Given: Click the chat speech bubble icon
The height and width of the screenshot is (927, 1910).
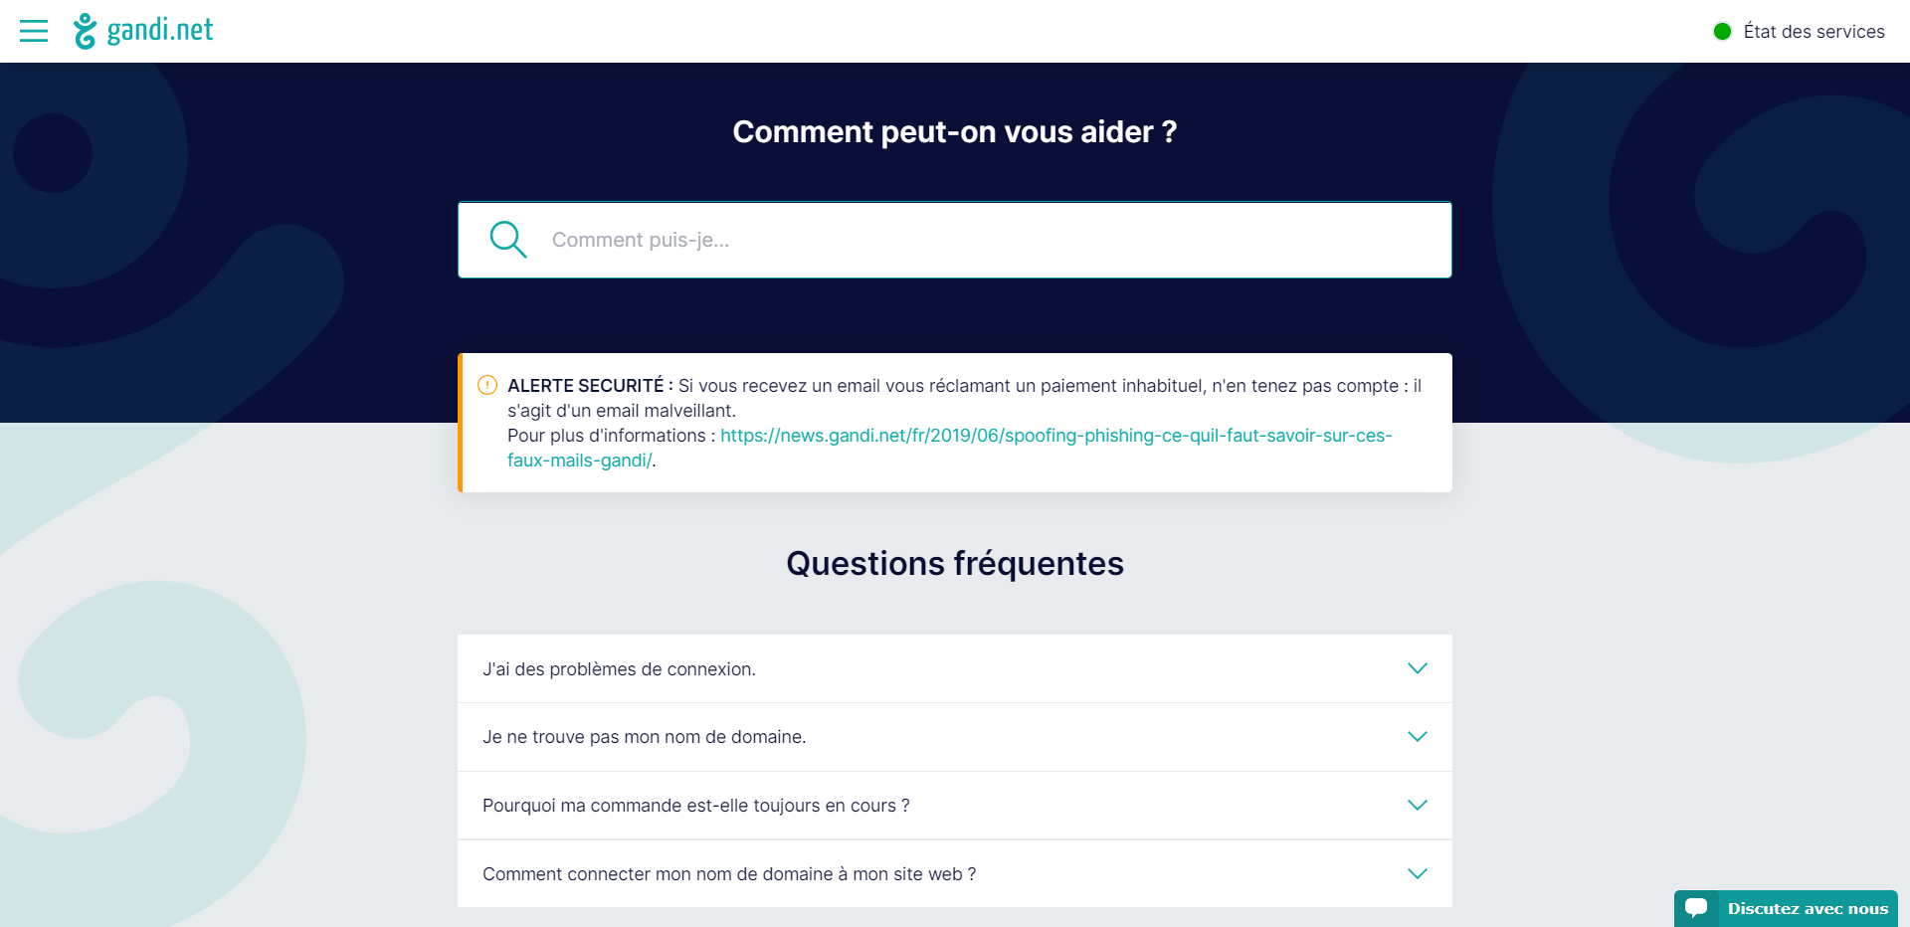Looking at the screenshot, I should [1696, 908].
